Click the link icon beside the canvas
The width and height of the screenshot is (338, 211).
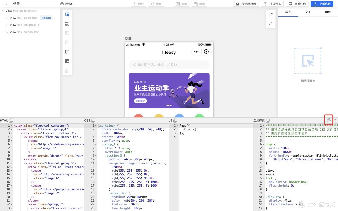pos(271,24)
